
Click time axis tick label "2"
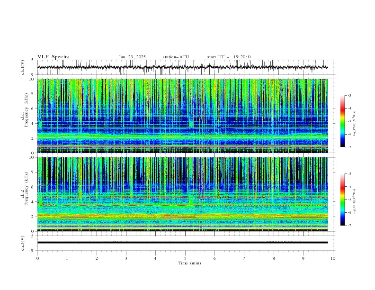click(x=97, y=258)
